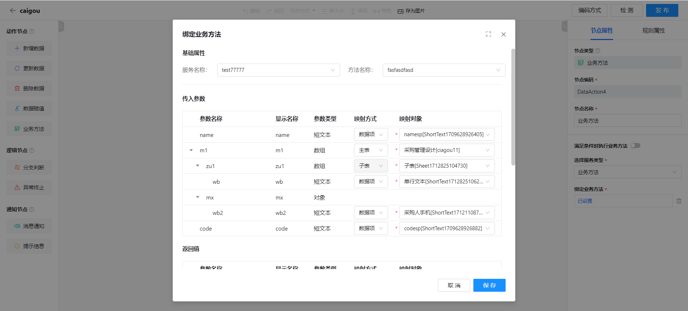Open the 映射方式 dropdown in the name row
The image size is (688, 311).
[371, 134]
